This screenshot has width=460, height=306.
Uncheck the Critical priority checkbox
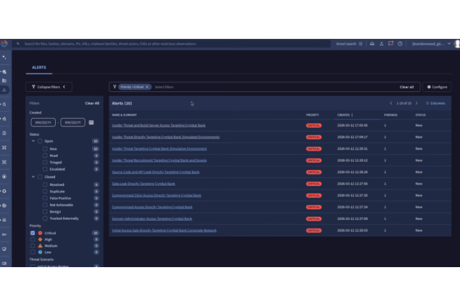33,233
